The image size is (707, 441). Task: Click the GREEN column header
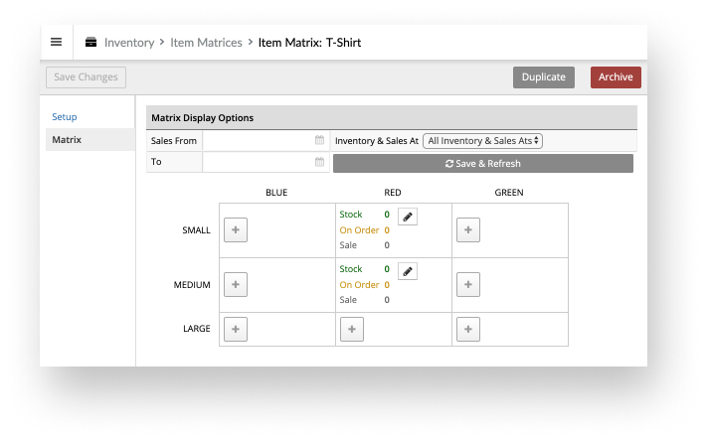coord(509,193)
